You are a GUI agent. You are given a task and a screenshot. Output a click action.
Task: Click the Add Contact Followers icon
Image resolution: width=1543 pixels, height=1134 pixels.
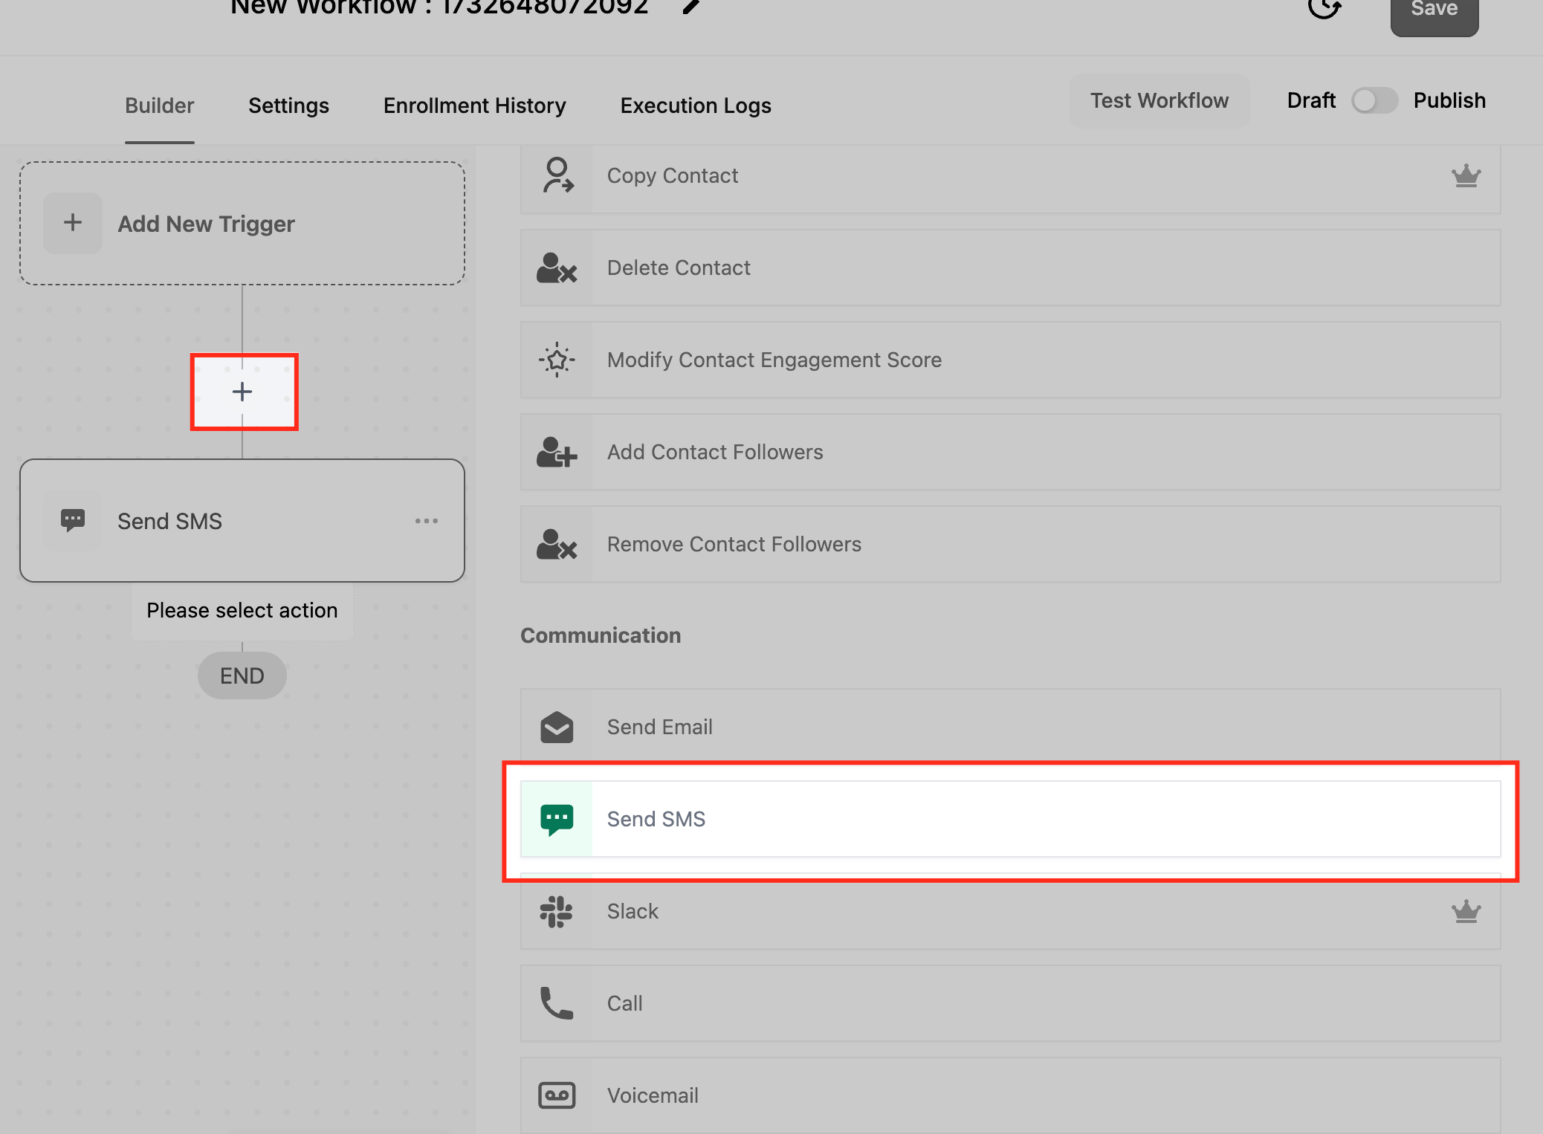click(557, 453)
